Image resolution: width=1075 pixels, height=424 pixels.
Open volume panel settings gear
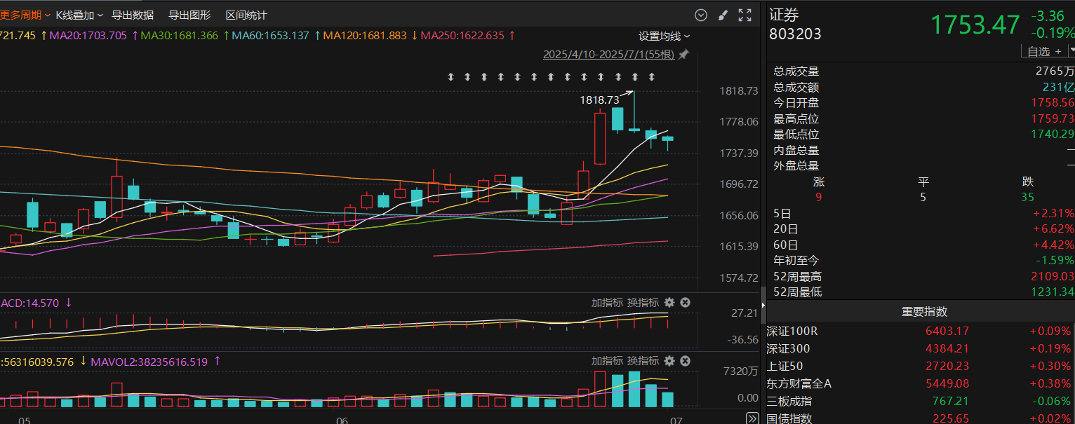[x=669, y=360]
